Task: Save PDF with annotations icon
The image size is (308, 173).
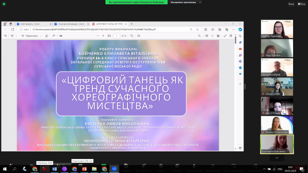Action: coord(218,36)
